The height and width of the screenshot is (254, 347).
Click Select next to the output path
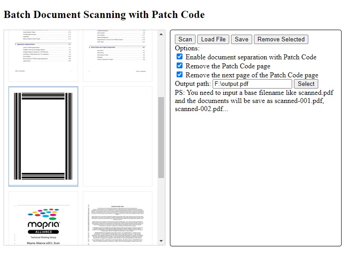click(306, 84)
